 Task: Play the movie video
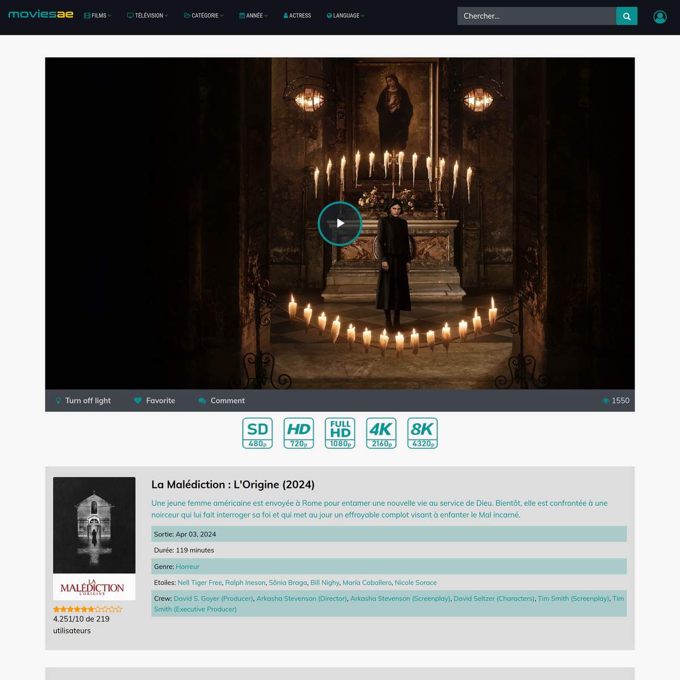click(x=340, y=223)
